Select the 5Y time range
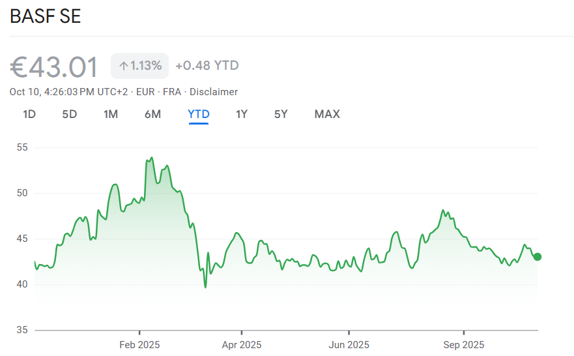The width and height of the screenshot is (574, 356). [x=281, y=114]
